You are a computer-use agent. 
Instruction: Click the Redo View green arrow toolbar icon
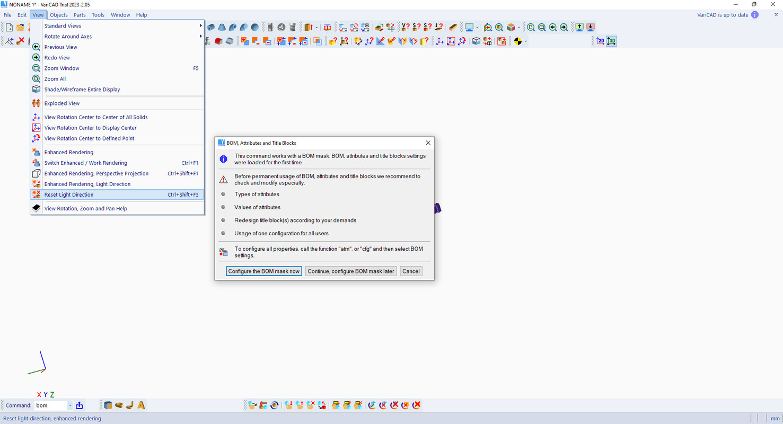tap(564, 27)
